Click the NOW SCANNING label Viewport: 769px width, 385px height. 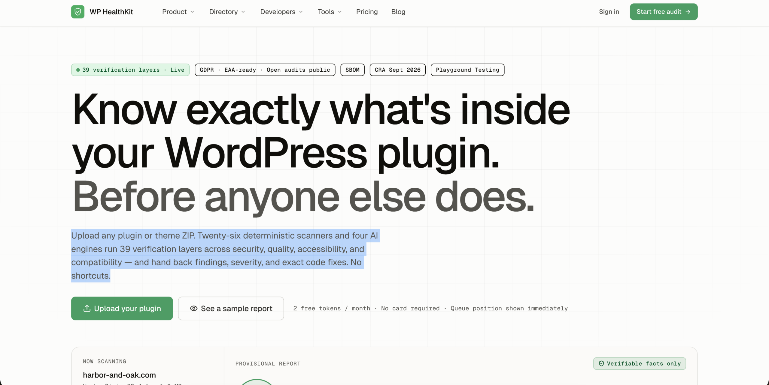105,361
